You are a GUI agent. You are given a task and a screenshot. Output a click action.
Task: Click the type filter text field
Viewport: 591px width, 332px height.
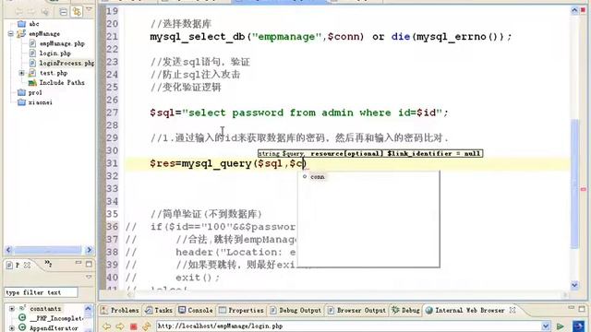pos(41,292)
